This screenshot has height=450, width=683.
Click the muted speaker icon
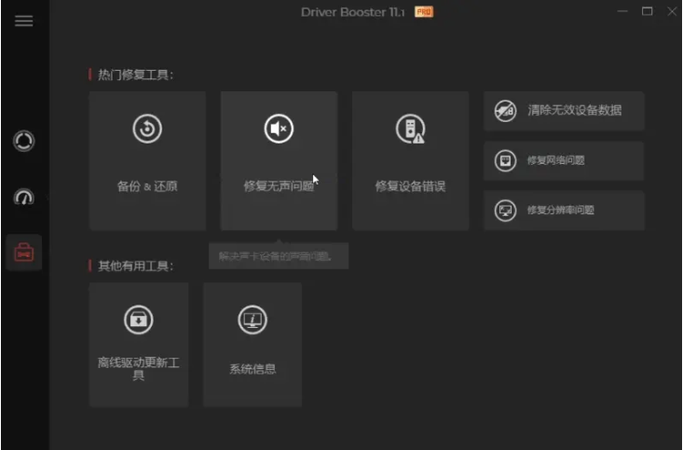[279, 129]
